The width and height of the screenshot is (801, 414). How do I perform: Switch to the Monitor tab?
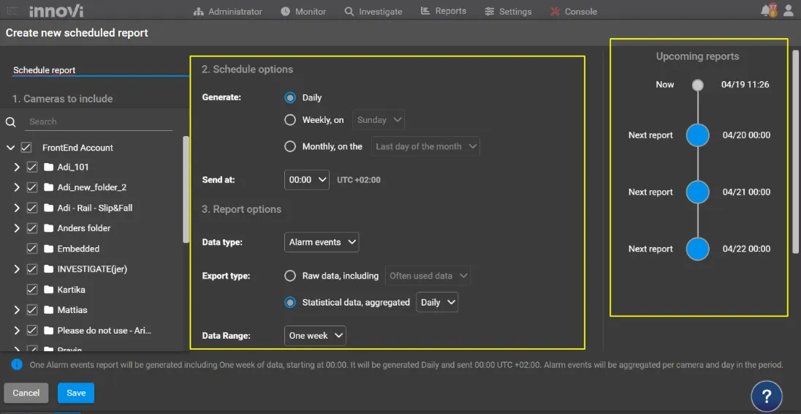pos(303,11)
